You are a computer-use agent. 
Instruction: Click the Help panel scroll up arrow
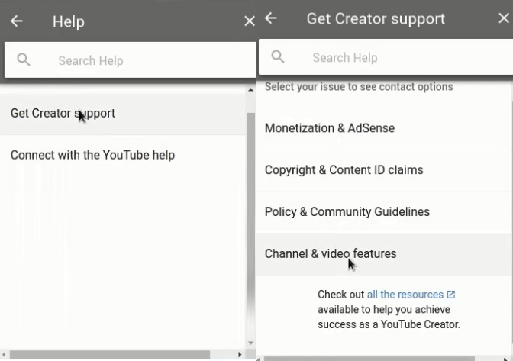[250, 89]
